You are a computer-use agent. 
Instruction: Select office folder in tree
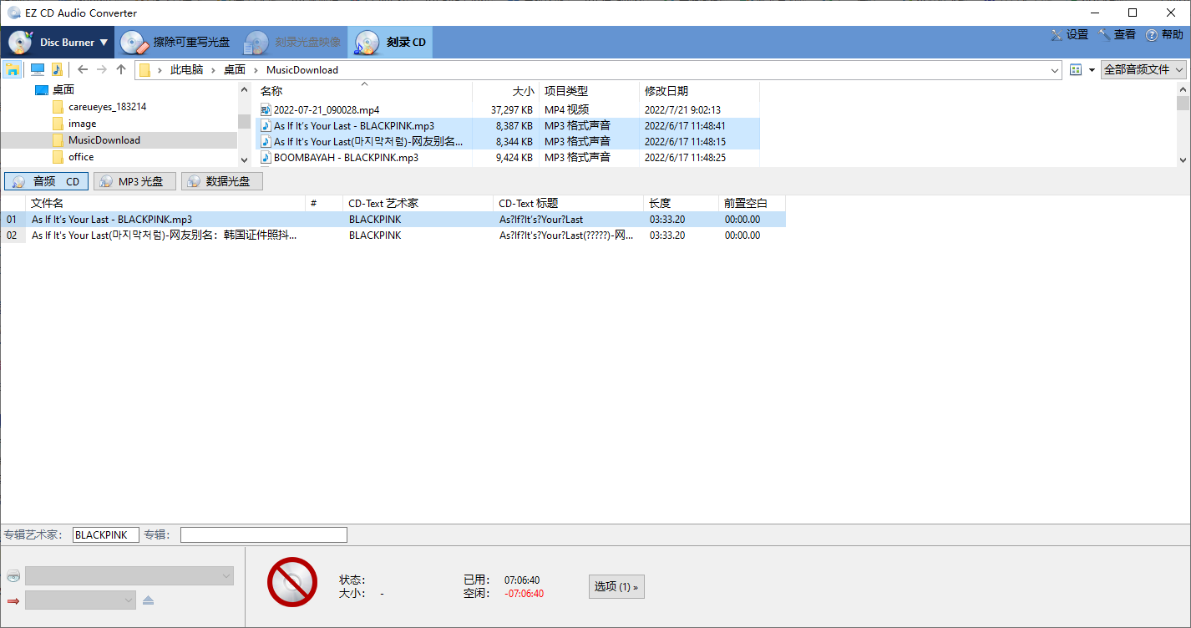pyautogui.click(x=81, y=157)
